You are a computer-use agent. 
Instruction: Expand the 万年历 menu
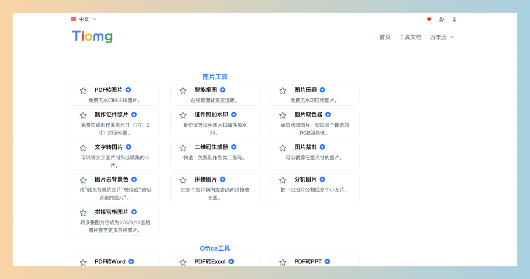pos(442,37)
